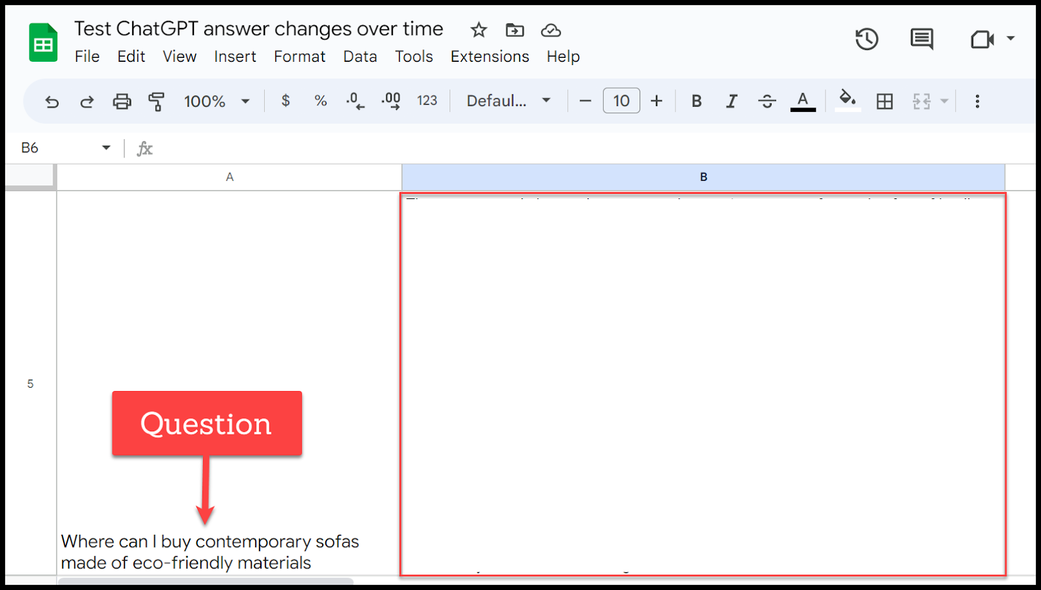
Task: Click the font size input field
Action: tap(621, 101)
